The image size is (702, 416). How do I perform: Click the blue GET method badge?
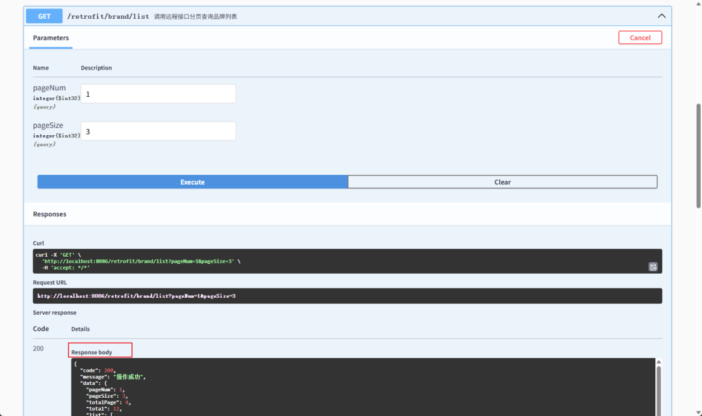click(x=44, y=16)
